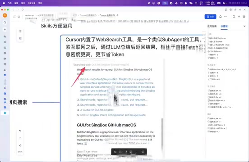Click AI in the floating node toolbar
This screenshot has height=162, width=249.
coord(115,152)
